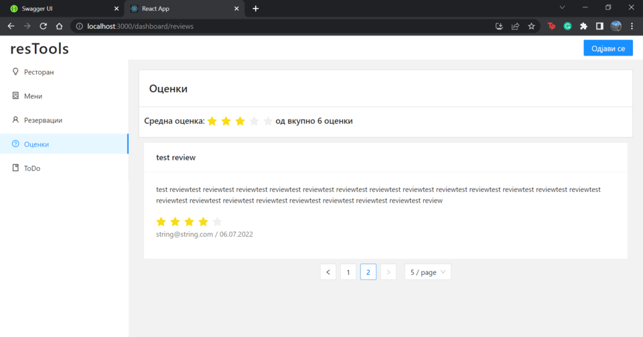Click the fifth empty star in the review rating
This screenshot has width=643, height=337.
tap(217, 221)
